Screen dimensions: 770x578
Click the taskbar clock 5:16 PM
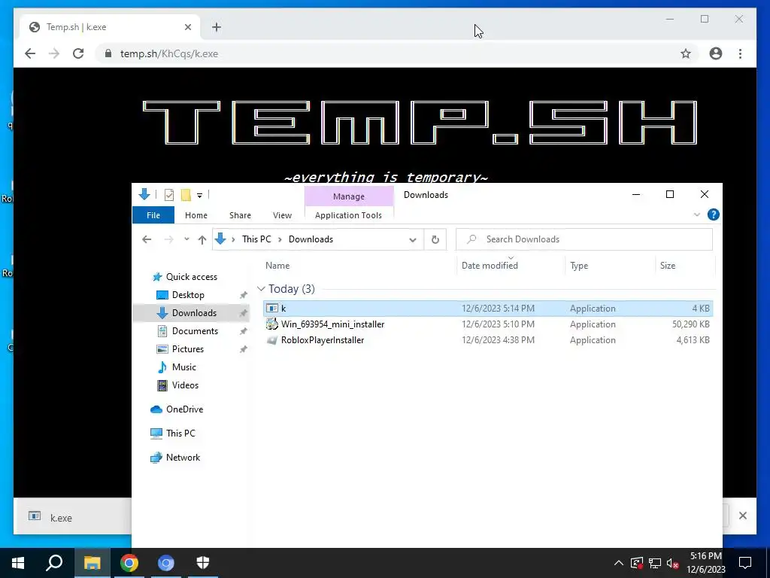pyautogui.click(x=705, y=563)
